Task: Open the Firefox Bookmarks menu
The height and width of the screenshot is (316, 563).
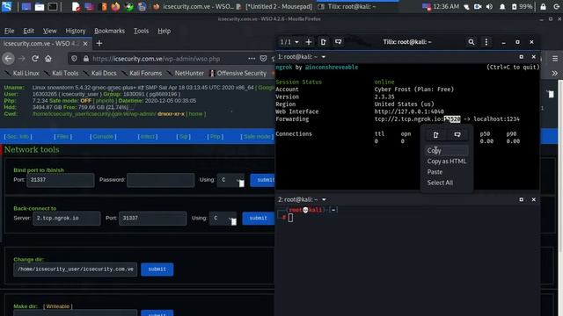Action: tap(109, 31)
